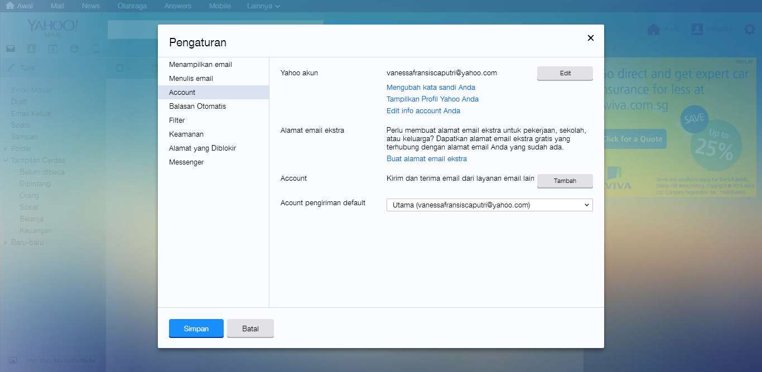Select the Calendar icon in the sidebar
The height and width of the screenshot is (372, 762).
(x=52, y=49)
